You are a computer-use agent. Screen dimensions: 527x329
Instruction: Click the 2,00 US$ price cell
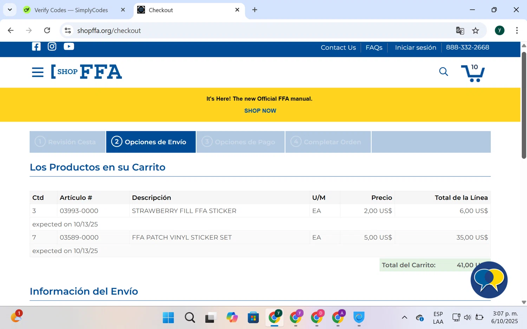pos(378,211)
